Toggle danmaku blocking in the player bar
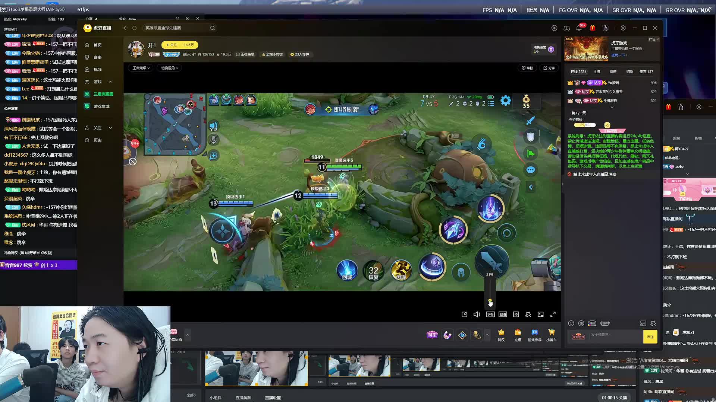Image resolution: width=716 pixels, height=402 pixels. [516, 315]
